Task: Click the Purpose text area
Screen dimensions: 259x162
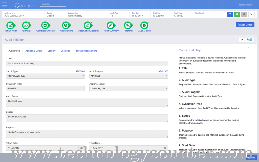Action: coord(87,134)
